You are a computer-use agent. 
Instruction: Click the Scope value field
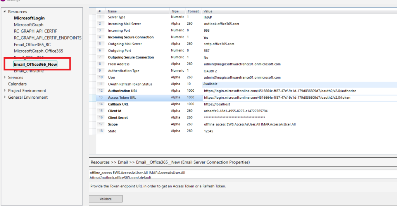point(250,124)
